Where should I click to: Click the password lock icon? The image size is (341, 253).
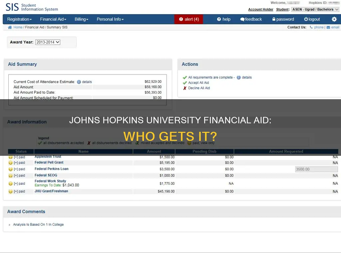pos(274,19)
